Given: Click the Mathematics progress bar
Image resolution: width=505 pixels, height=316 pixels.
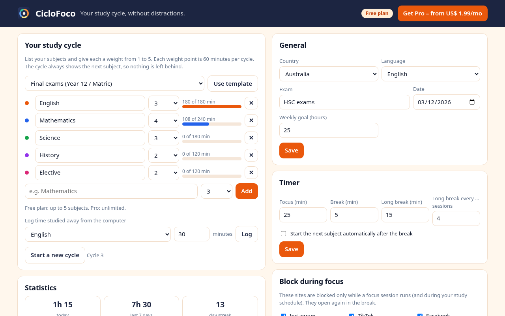Looking at the screenshot, I should [212, 124].
